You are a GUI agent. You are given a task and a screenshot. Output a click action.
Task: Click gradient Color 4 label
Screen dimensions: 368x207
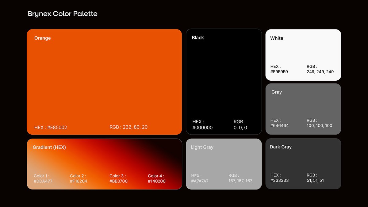[x=156, y=176]
